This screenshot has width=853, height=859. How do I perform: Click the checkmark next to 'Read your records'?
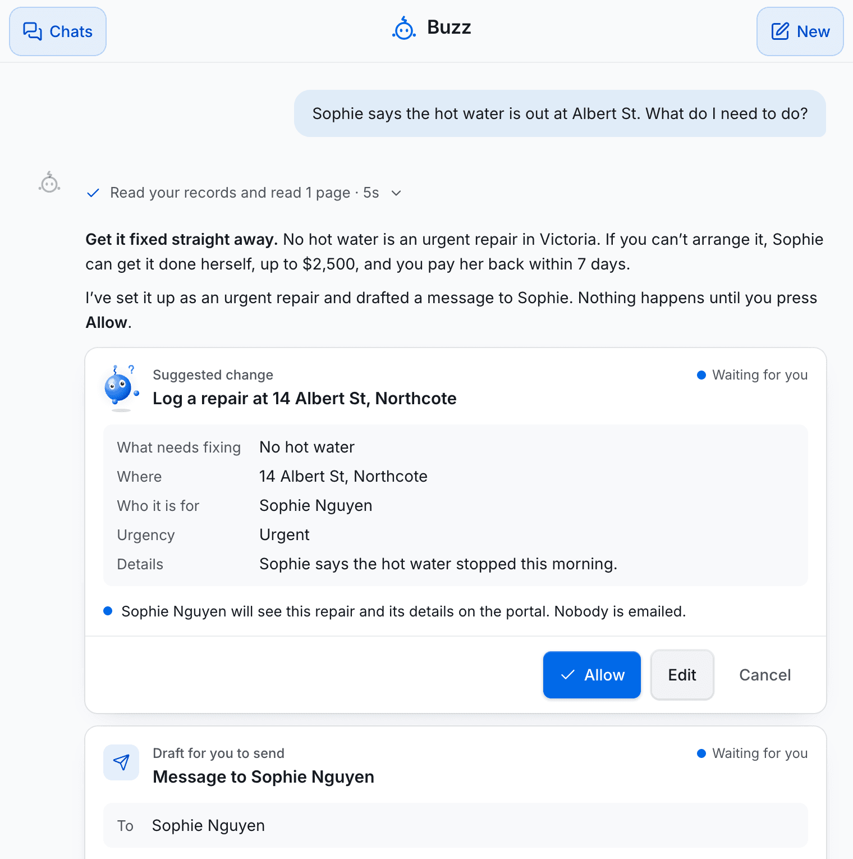[93, 193]
